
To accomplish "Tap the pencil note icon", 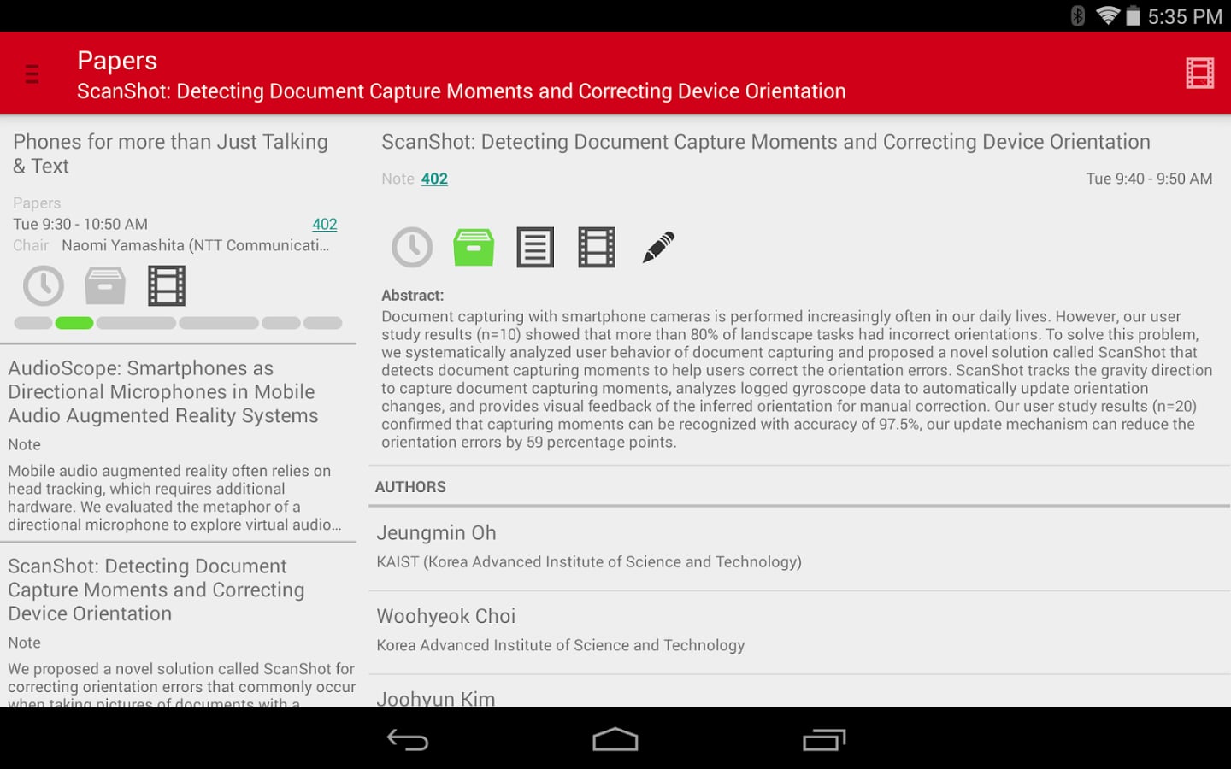I will pyautogui.click(x=658, y=248).
